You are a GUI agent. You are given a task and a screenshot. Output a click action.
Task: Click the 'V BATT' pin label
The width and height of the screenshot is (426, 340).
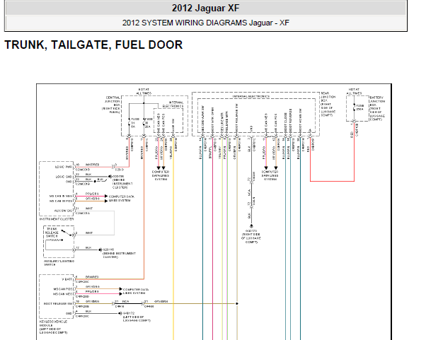coord(67,279)
